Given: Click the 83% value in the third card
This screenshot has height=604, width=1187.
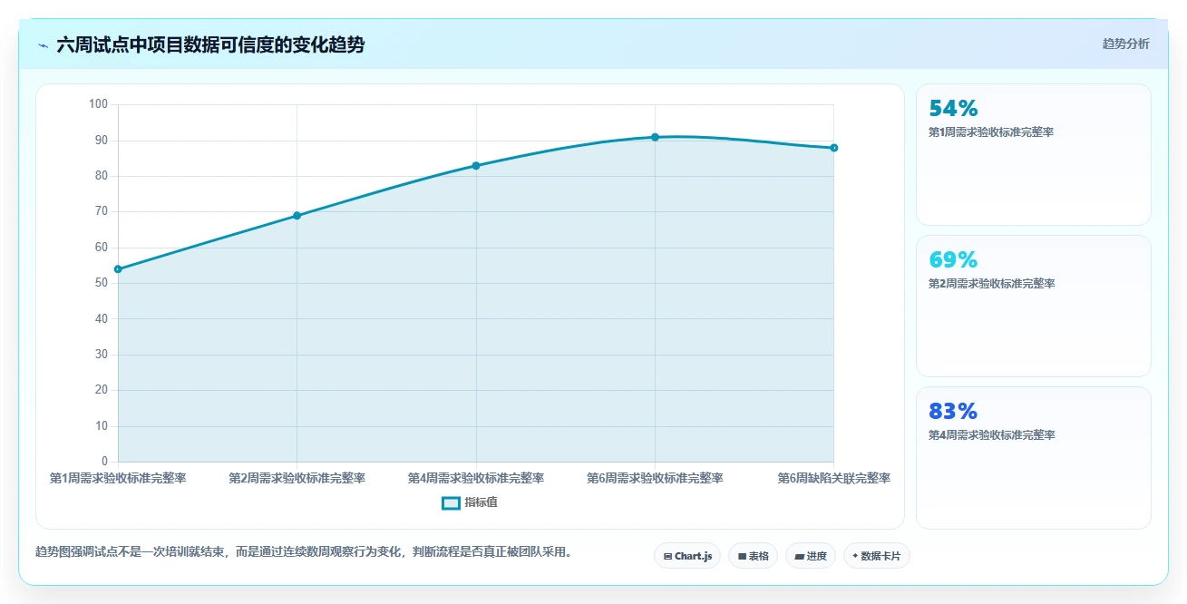Looking at the screenshot, I should (954, 412).
